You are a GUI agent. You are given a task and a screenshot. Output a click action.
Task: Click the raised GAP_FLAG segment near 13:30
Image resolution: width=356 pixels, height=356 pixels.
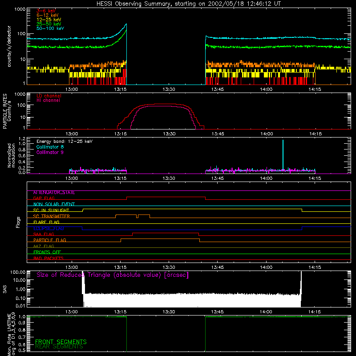click(x=166, y=197)
